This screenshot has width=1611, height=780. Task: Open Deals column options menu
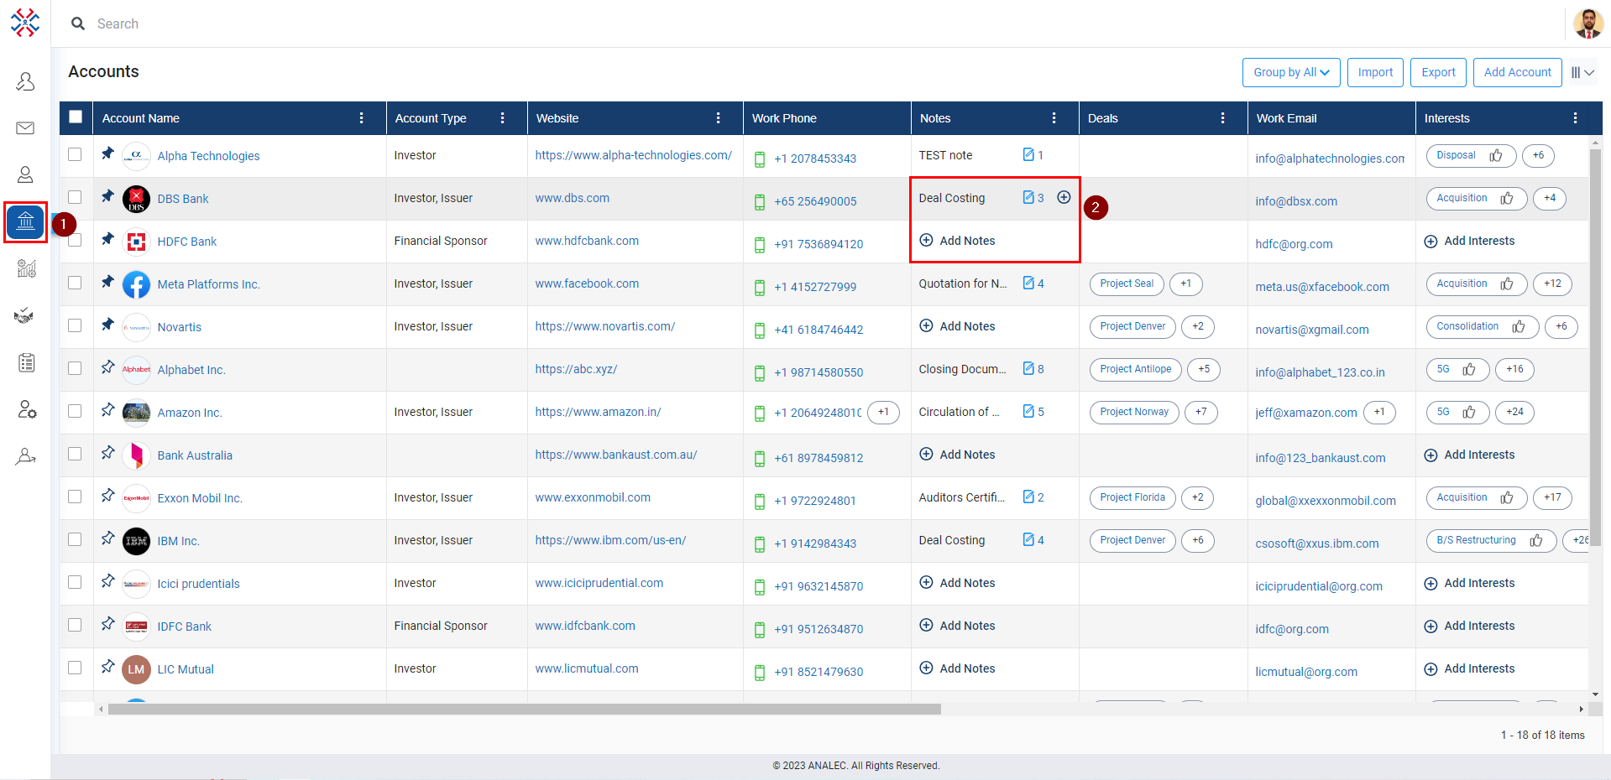click(x=1223, y=118)
